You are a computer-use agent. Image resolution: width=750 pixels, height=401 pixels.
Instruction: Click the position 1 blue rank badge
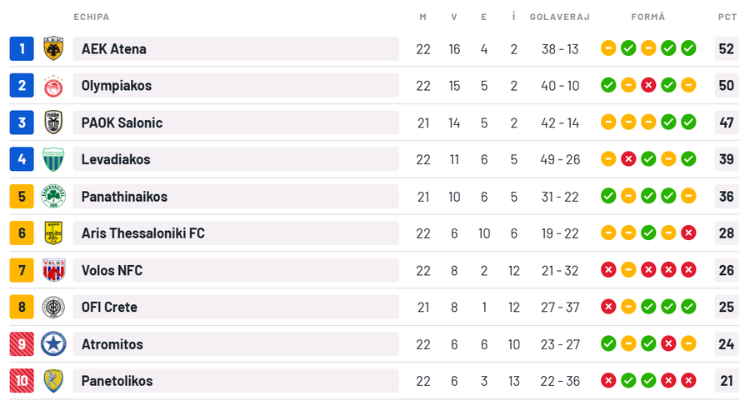tap(22, 48)
